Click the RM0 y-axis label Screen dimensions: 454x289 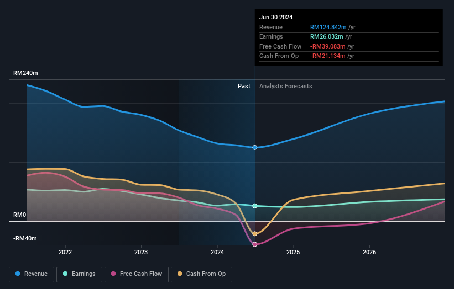(20, 215)
